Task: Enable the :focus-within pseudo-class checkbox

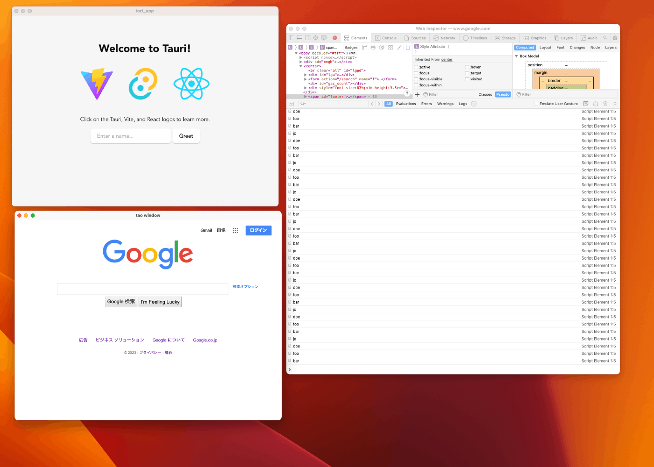Action: point(416,85)
